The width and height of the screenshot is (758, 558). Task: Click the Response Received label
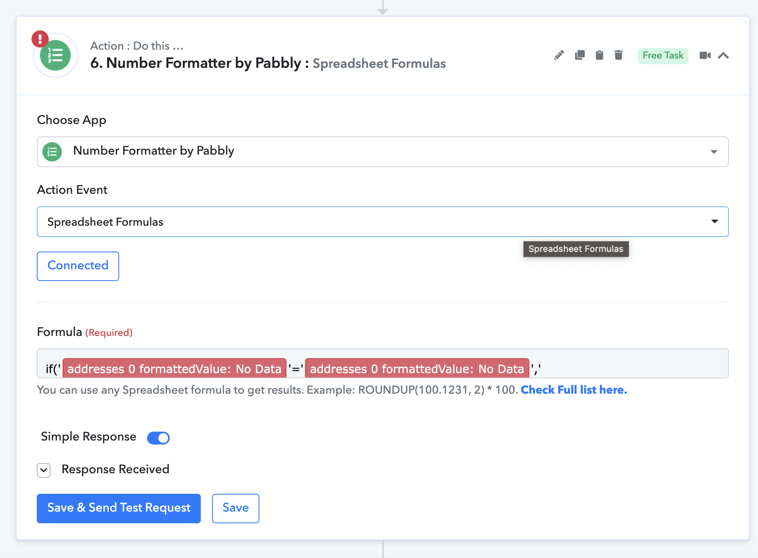coord(116,469)
